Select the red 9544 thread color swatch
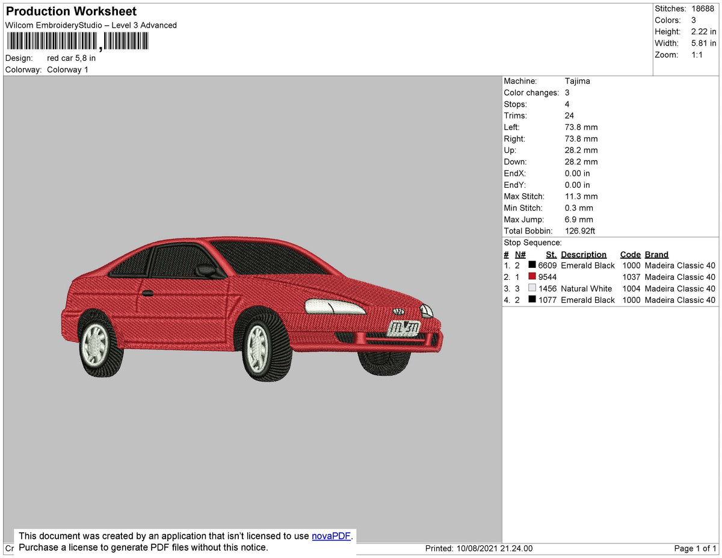This screenshot has height=558, width=722. click(532, 277)
